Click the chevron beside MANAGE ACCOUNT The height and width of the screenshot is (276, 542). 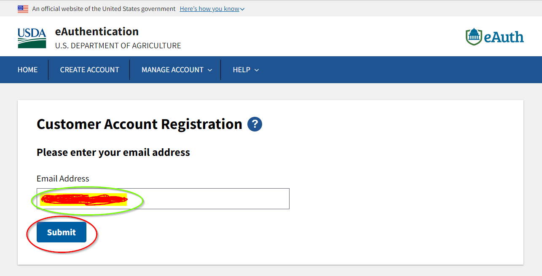tap(210, 70)
